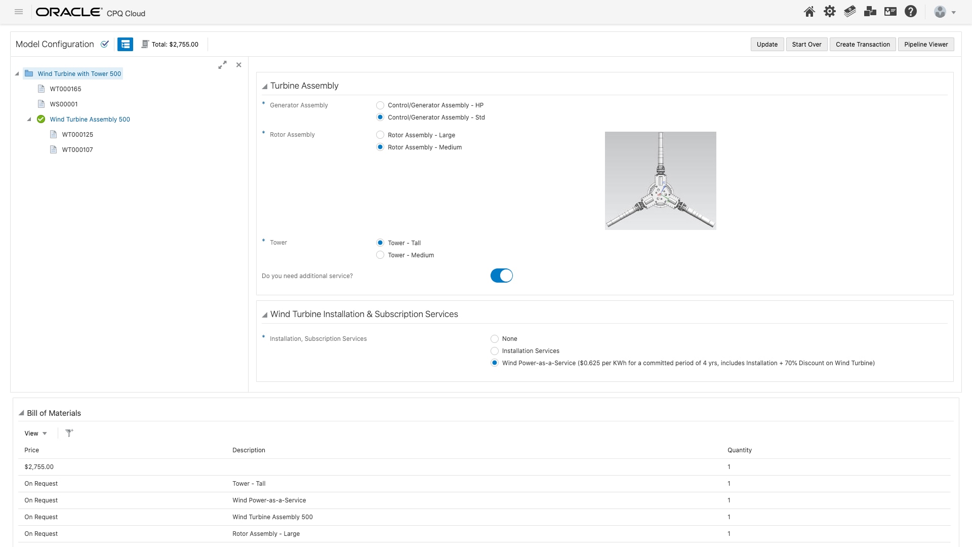
Task: Open the parts/blocks icon in the top toolbar
Action: [x=870, y=11]
